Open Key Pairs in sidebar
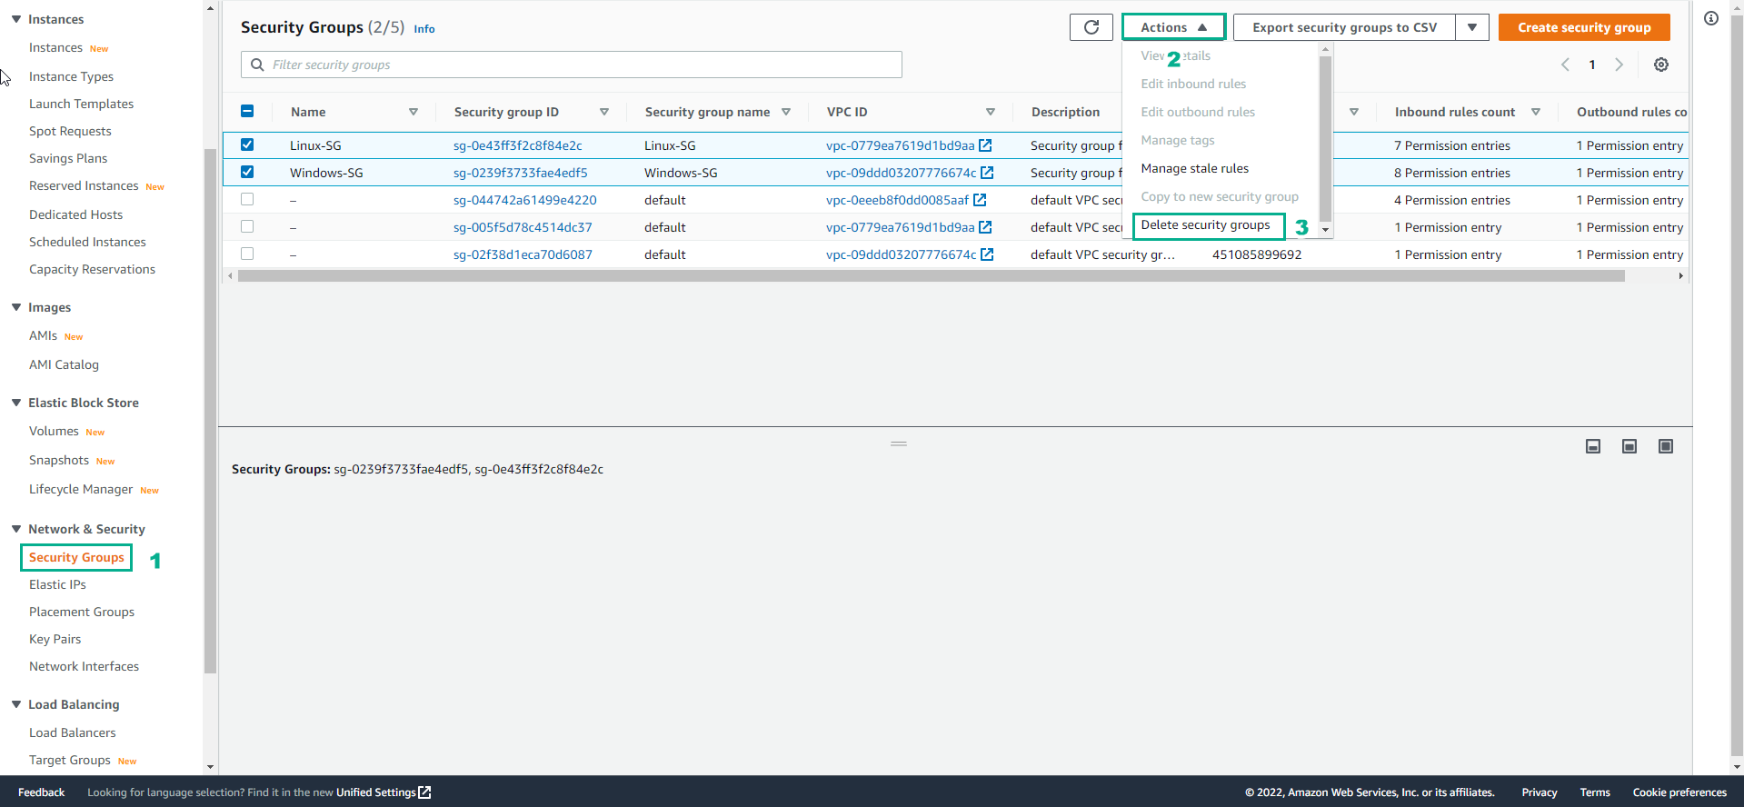The image size is (1744, 807). pyautogui.click(x=55, y=639)
